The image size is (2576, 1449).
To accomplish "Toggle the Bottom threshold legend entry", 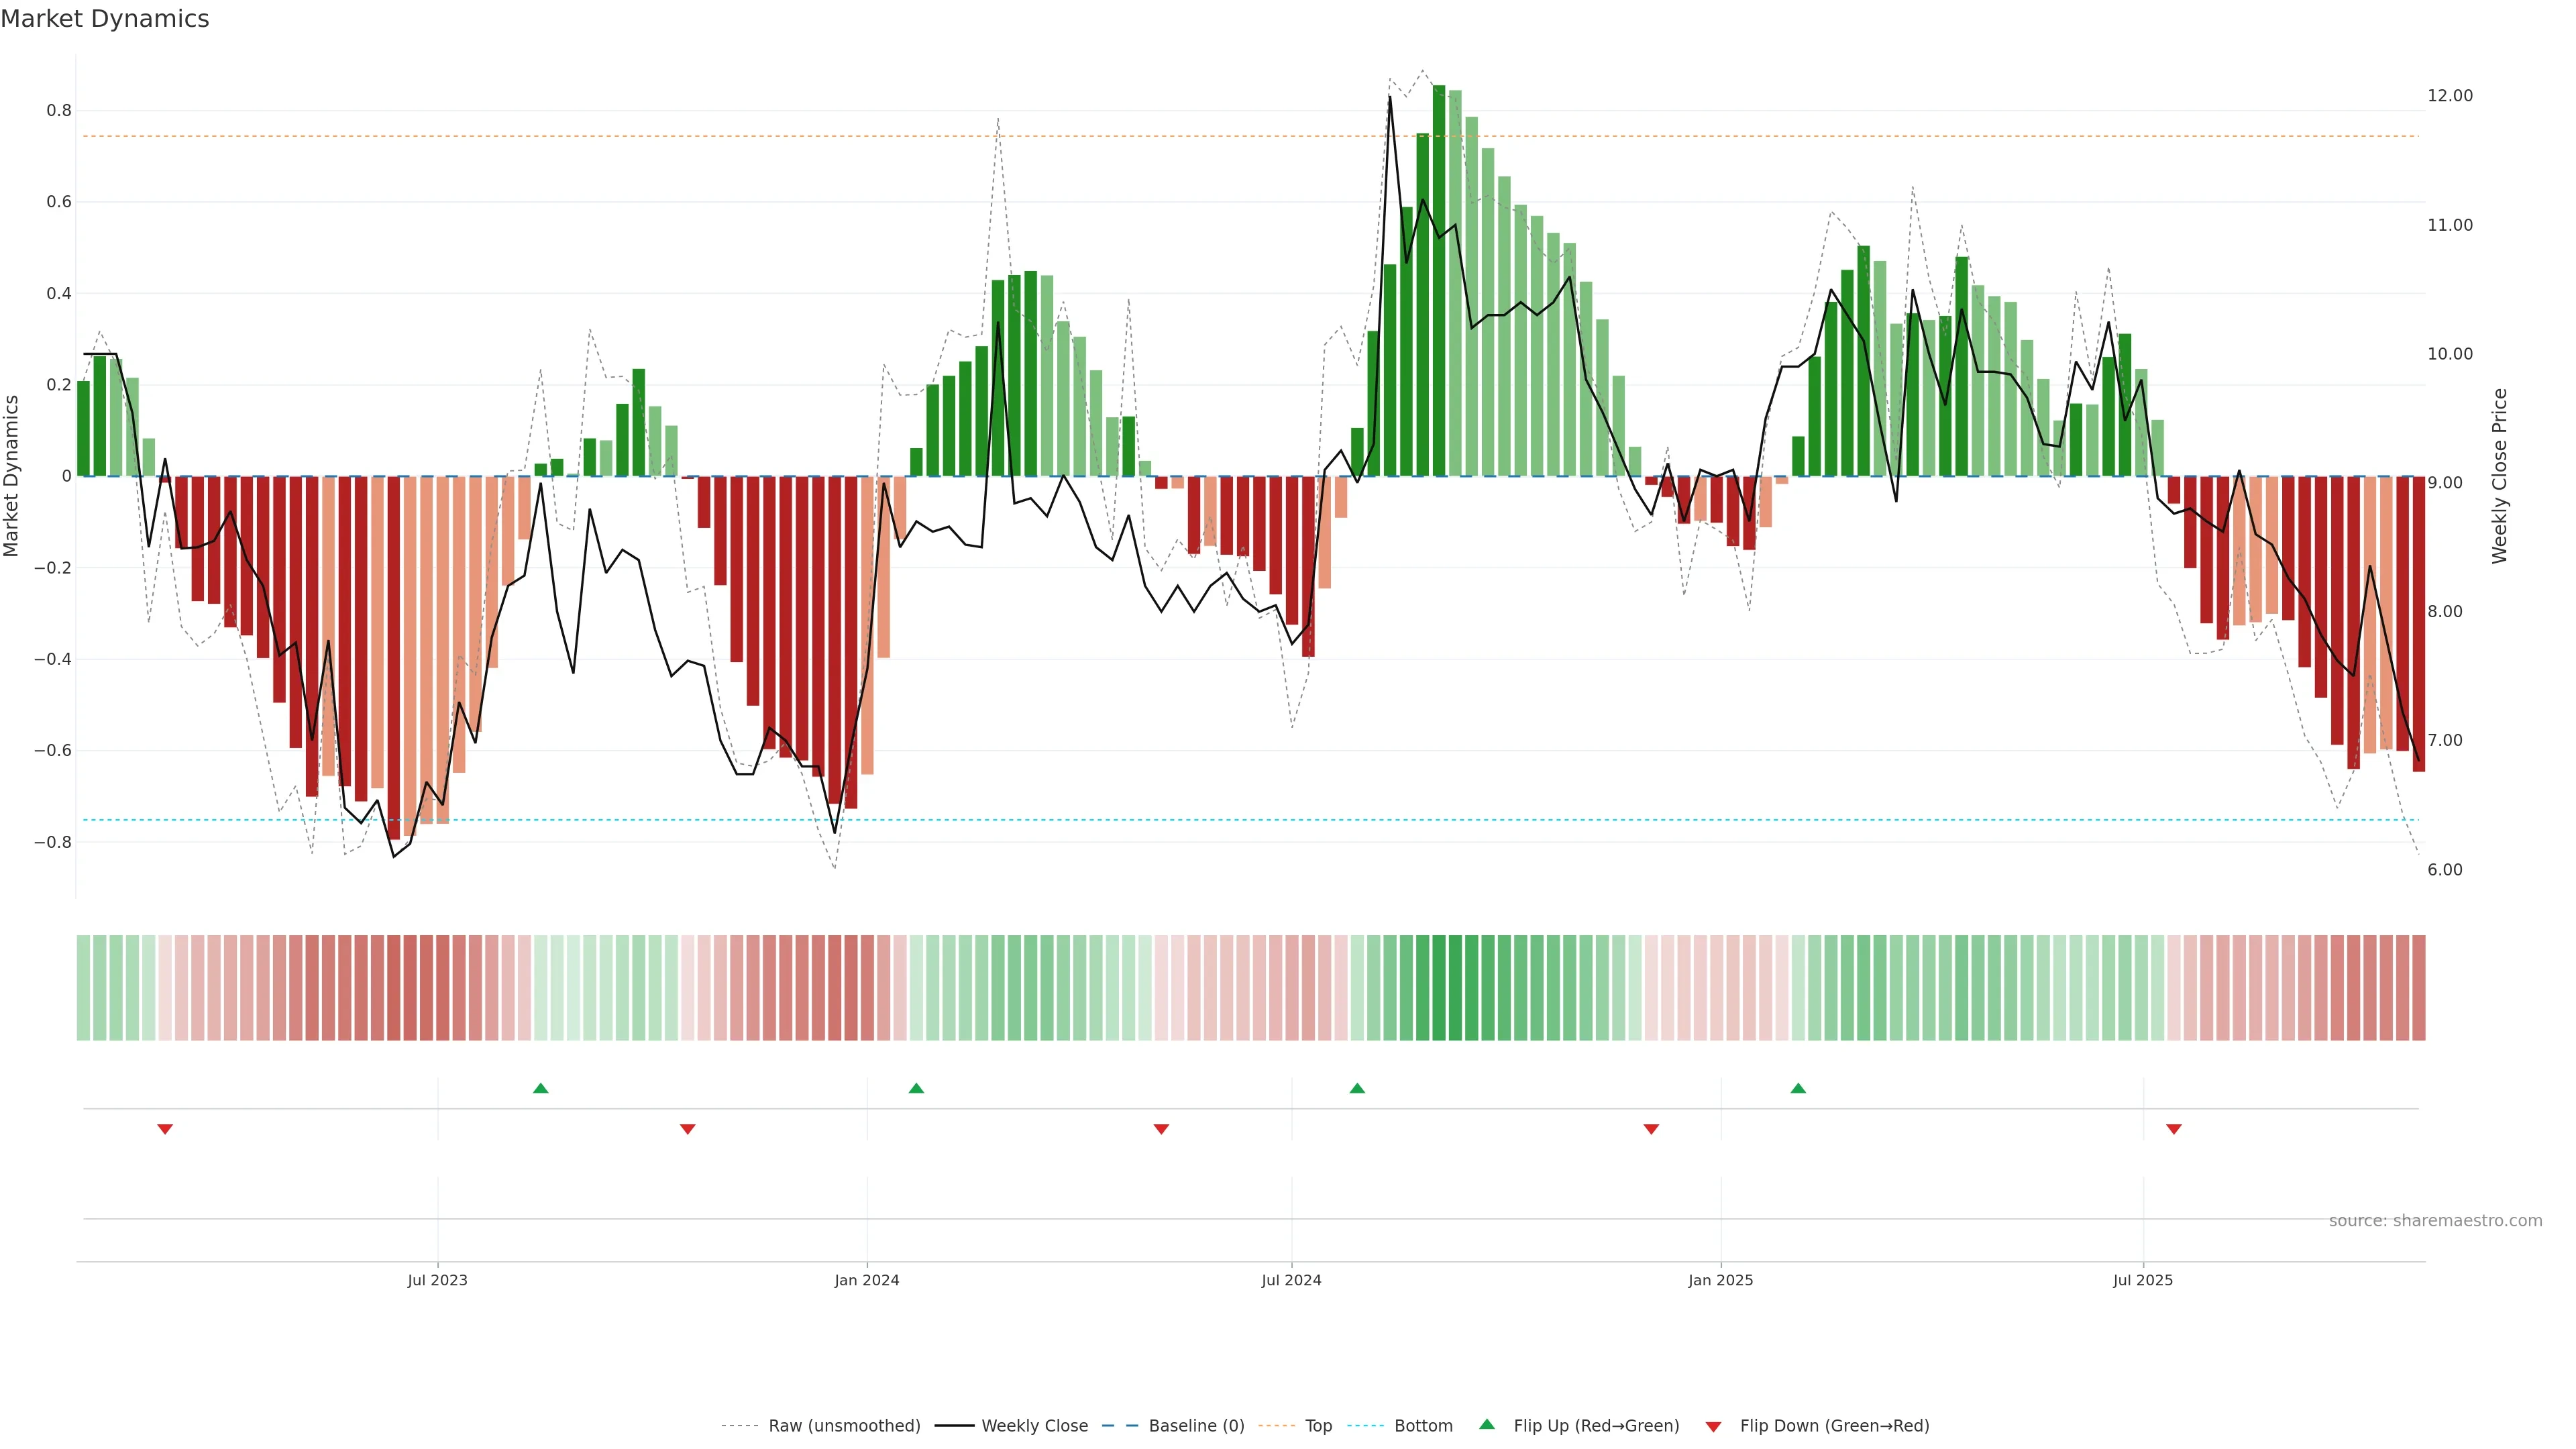I will point(1423,1425).
